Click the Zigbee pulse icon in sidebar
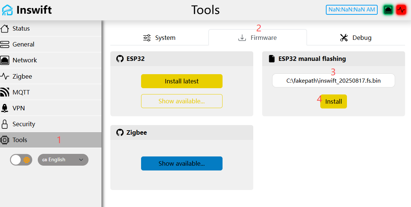The image size is (411, 207). pyautogui.click(x=5, y=76)
